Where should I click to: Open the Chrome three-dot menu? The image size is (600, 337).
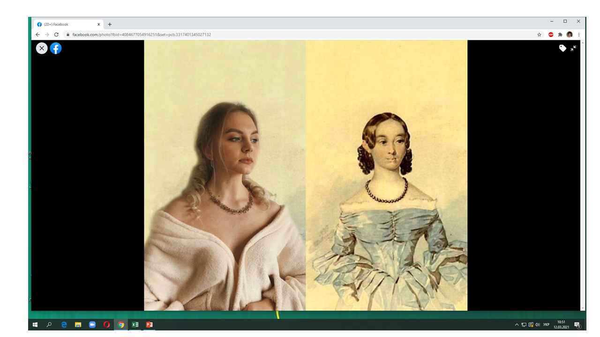(579, 35)
